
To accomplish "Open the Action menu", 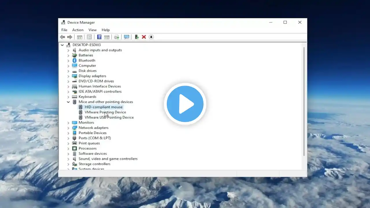I will click(78, 30).
